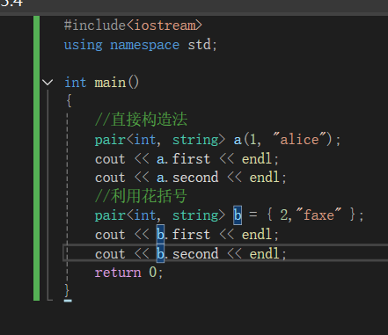
Task: Click the opening brace after main()
Action: click(69, 100)
